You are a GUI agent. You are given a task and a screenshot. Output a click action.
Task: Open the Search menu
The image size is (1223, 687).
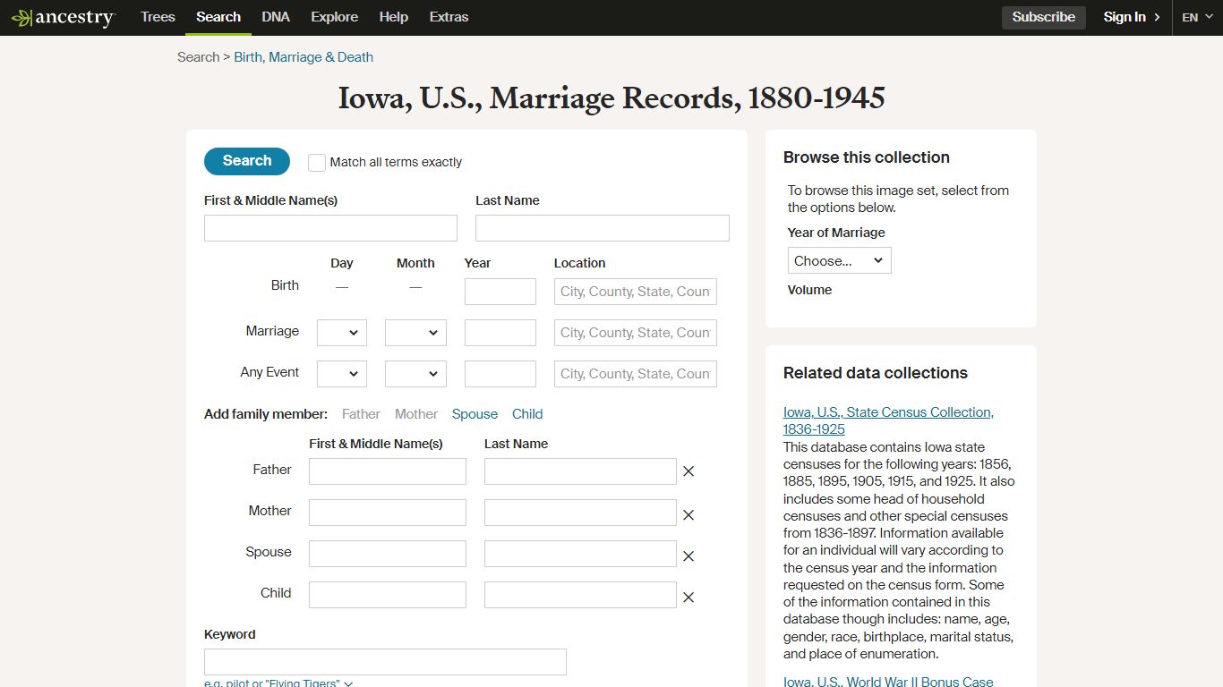click(x=218, y=17)
